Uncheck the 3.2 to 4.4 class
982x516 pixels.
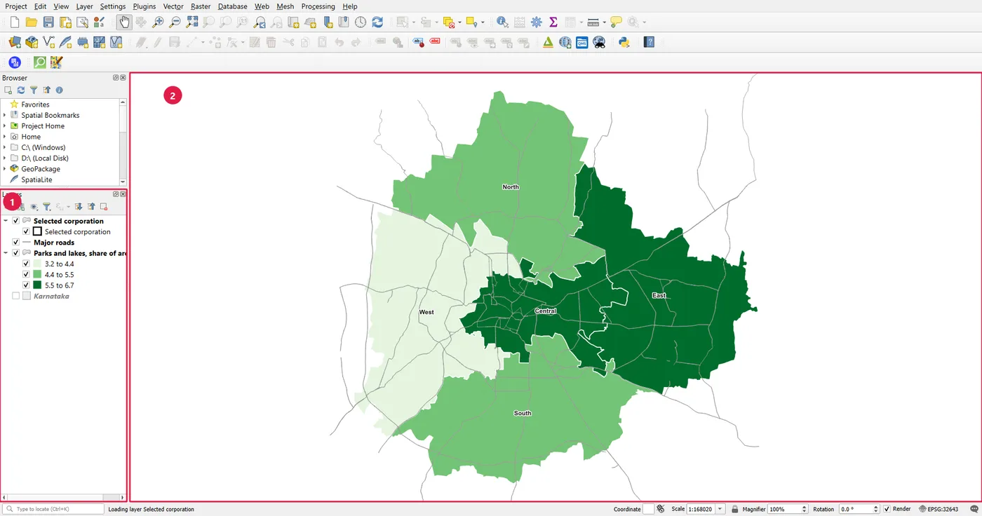27,264
